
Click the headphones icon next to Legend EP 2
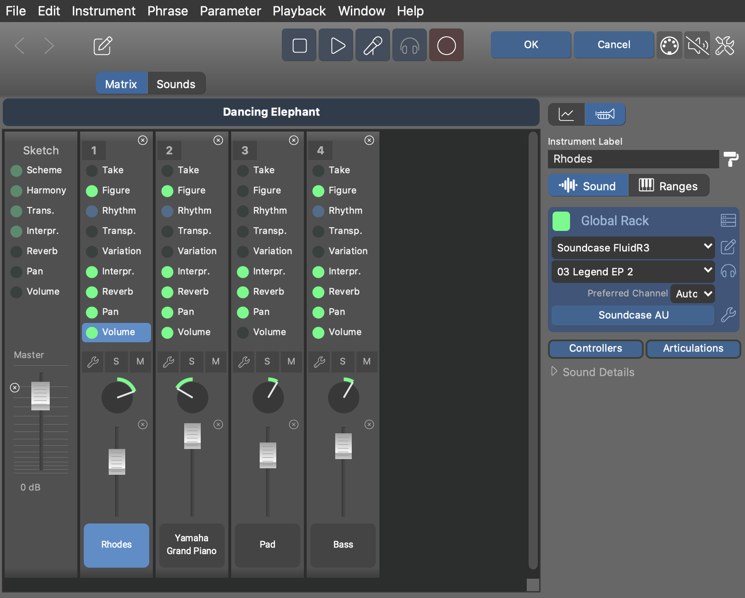[x=728, y=271]
